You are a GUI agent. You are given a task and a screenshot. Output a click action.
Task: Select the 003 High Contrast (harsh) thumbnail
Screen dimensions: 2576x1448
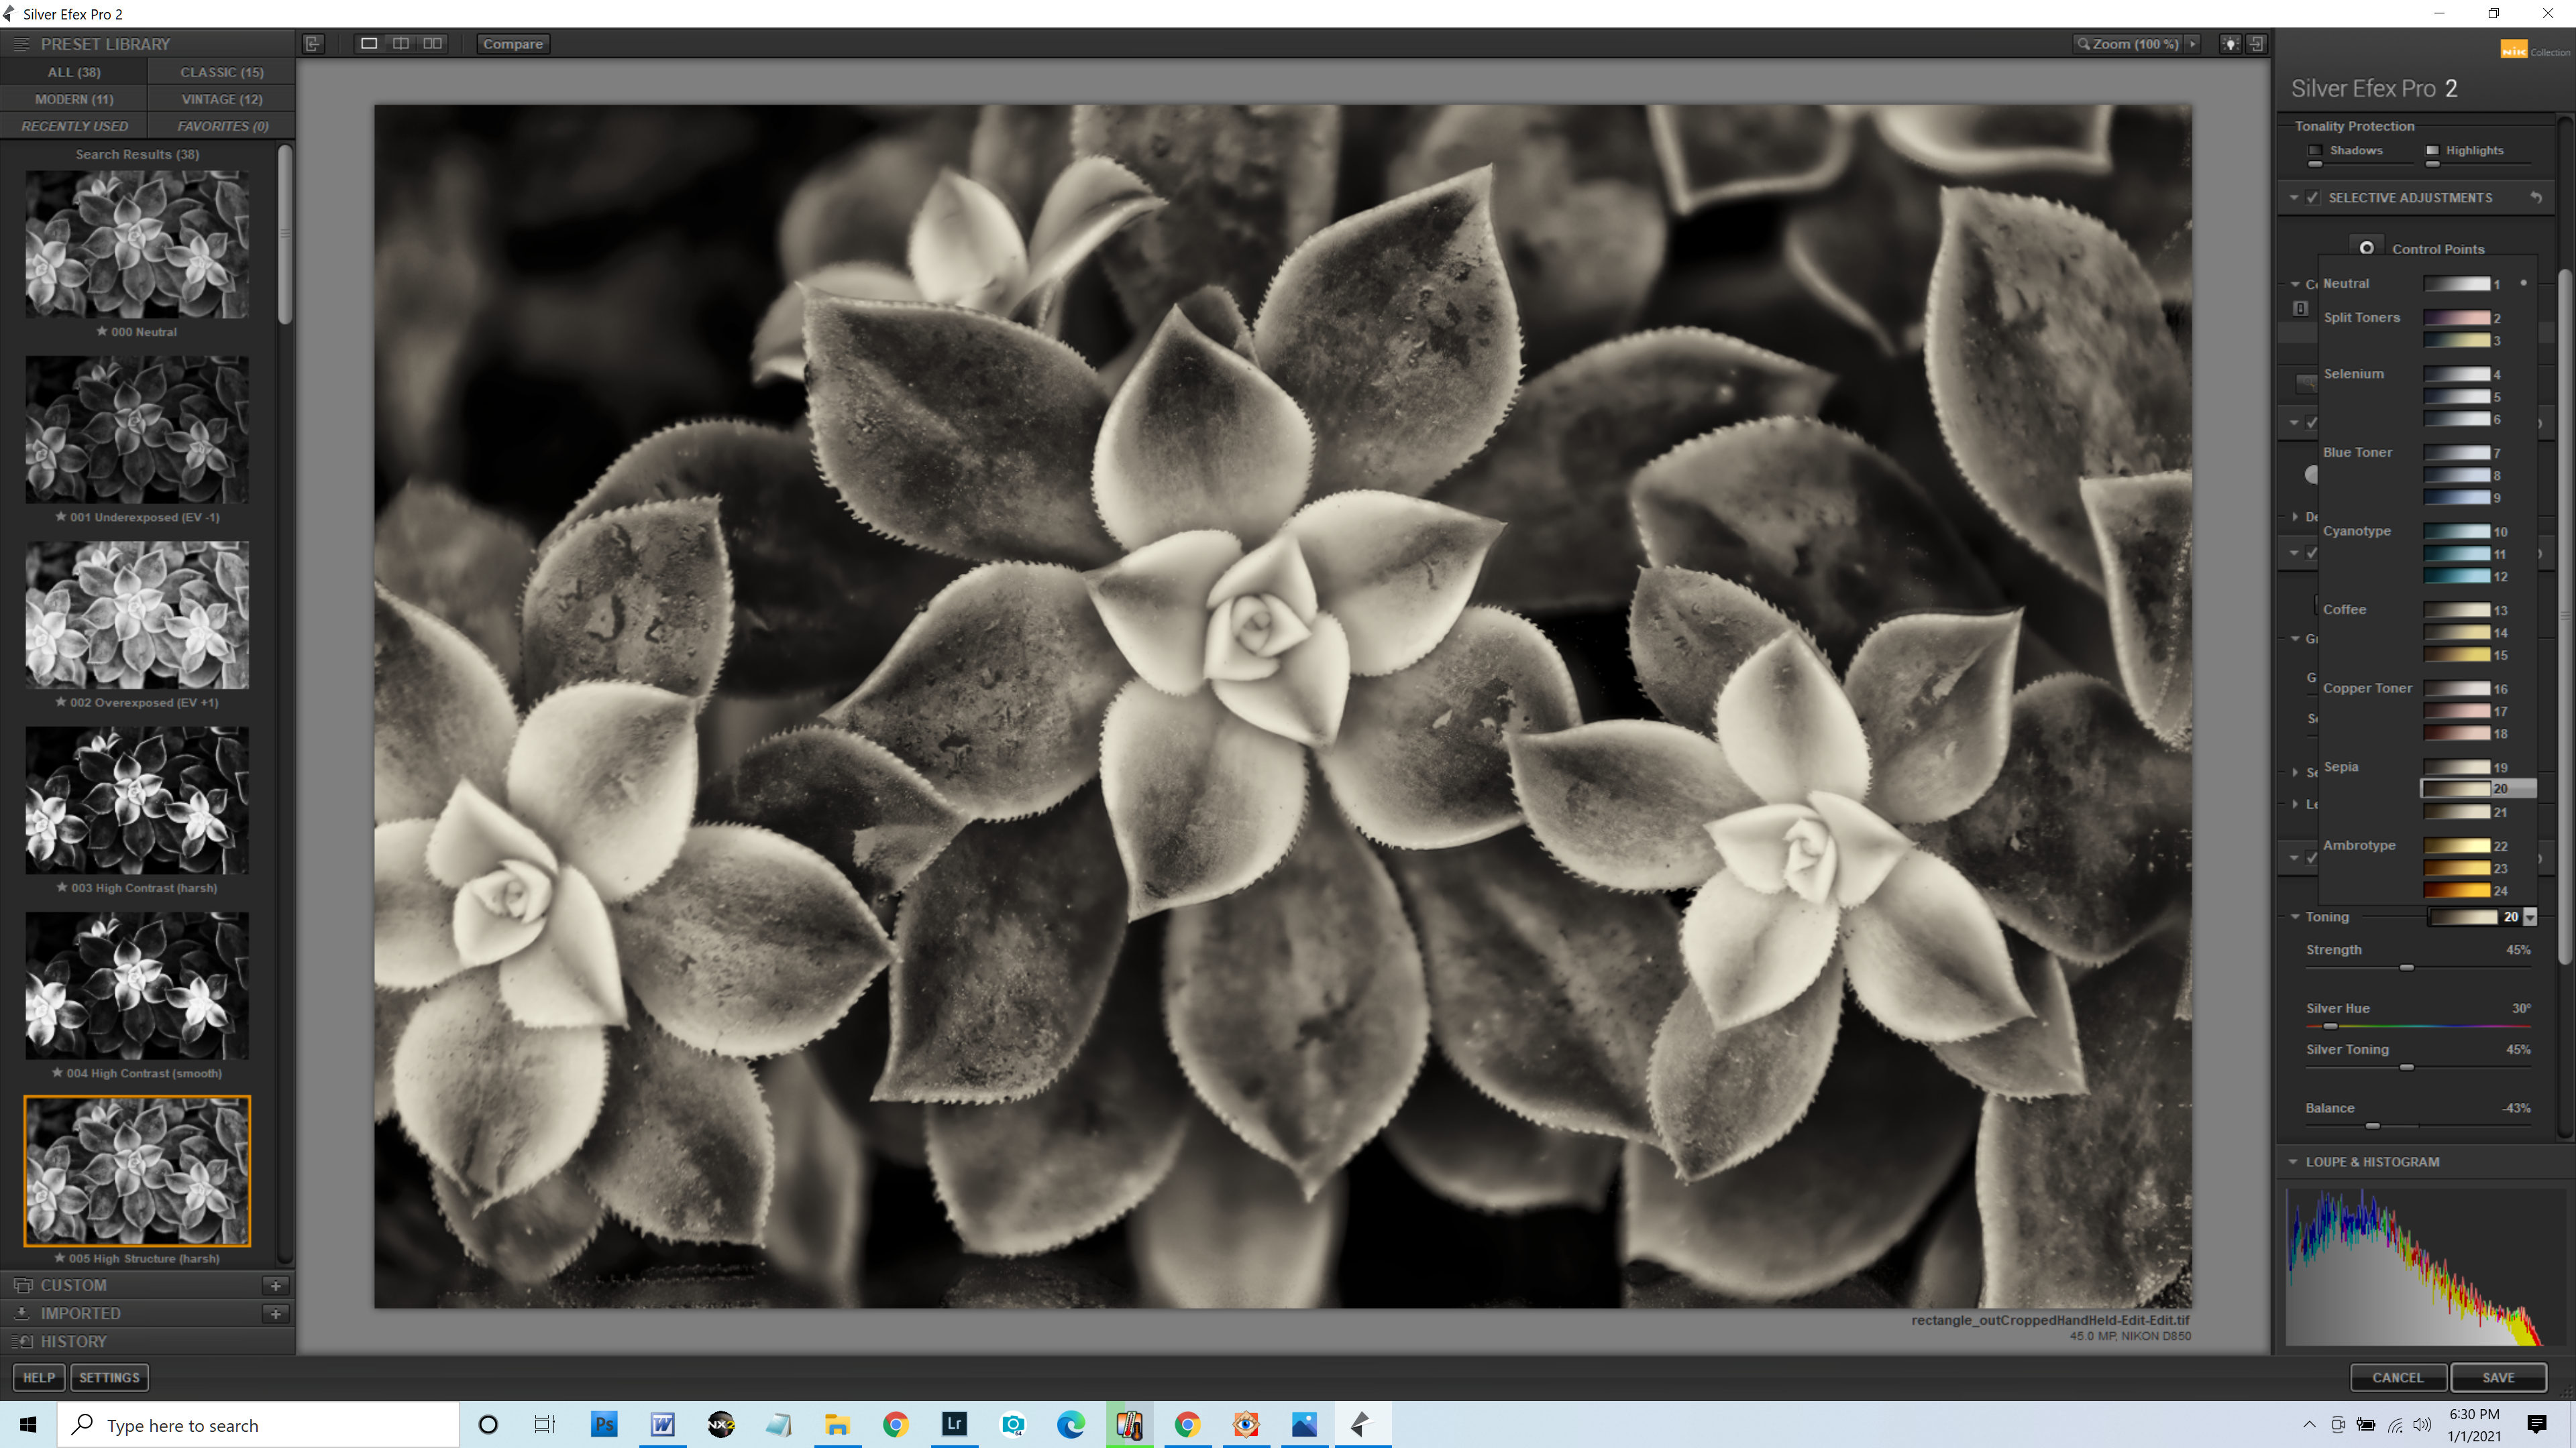pos(137,800)
